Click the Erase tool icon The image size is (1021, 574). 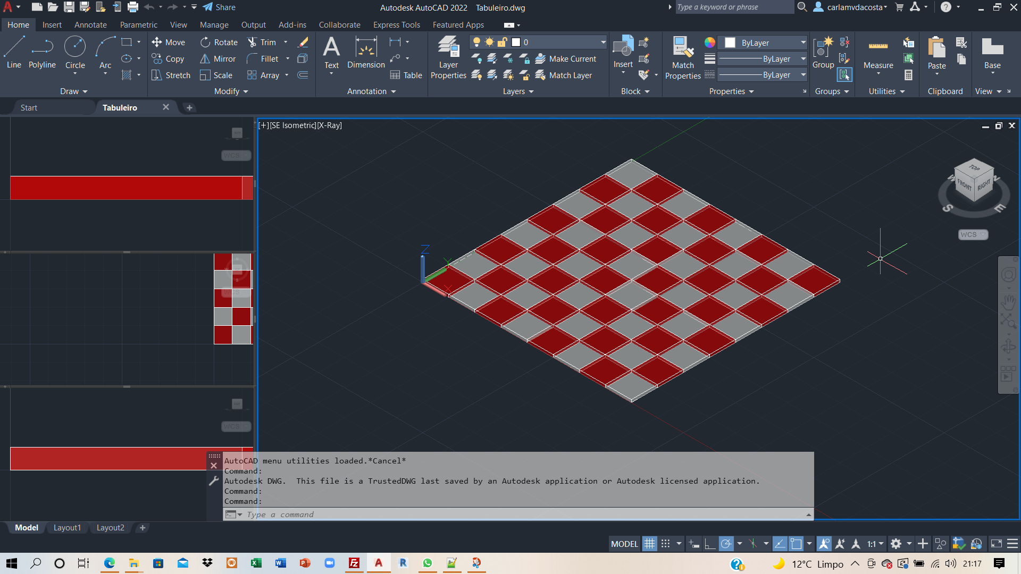[303, 42]
